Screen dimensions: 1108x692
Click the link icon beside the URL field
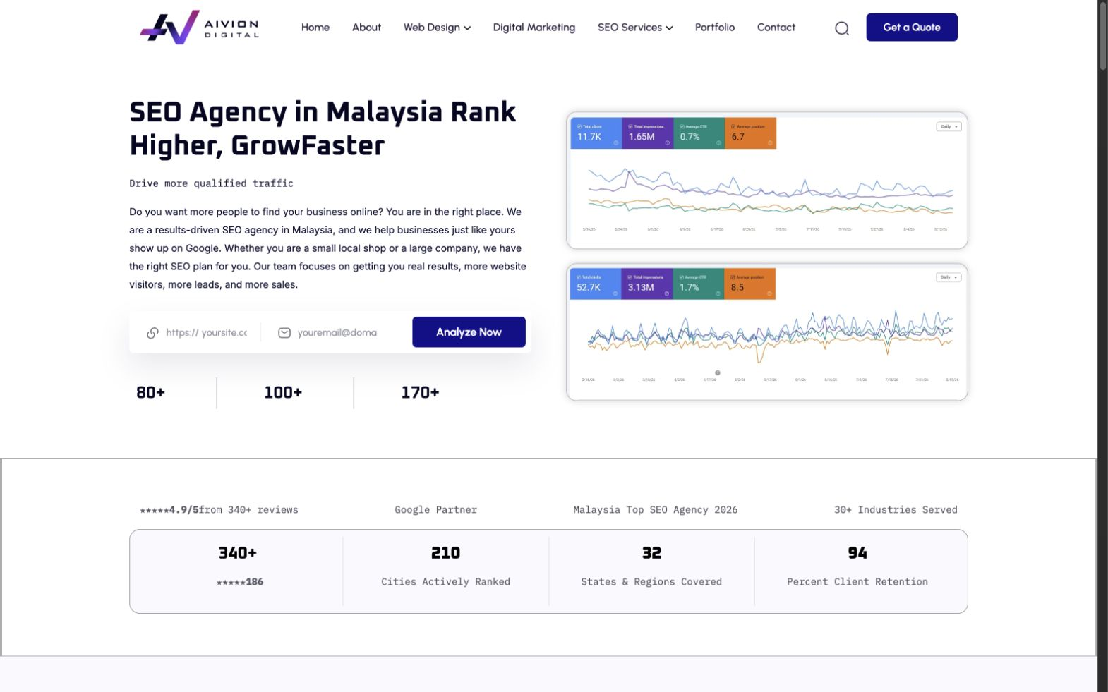coord(152,333)
